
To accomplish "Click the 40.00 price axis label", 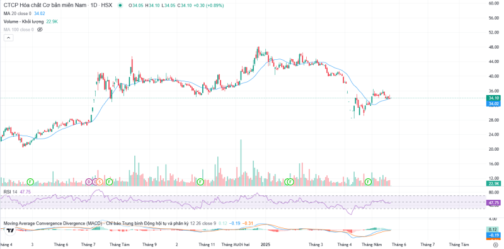I will [493, 76].
